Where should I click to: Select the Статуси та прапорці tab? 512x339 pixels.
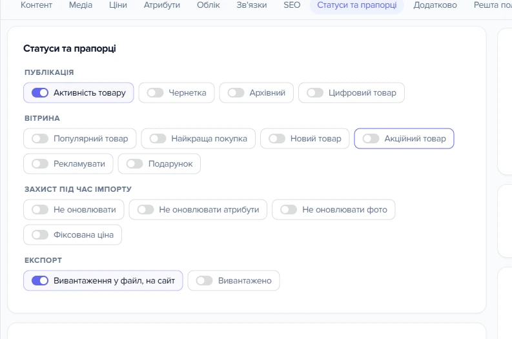tap(357, 5)
